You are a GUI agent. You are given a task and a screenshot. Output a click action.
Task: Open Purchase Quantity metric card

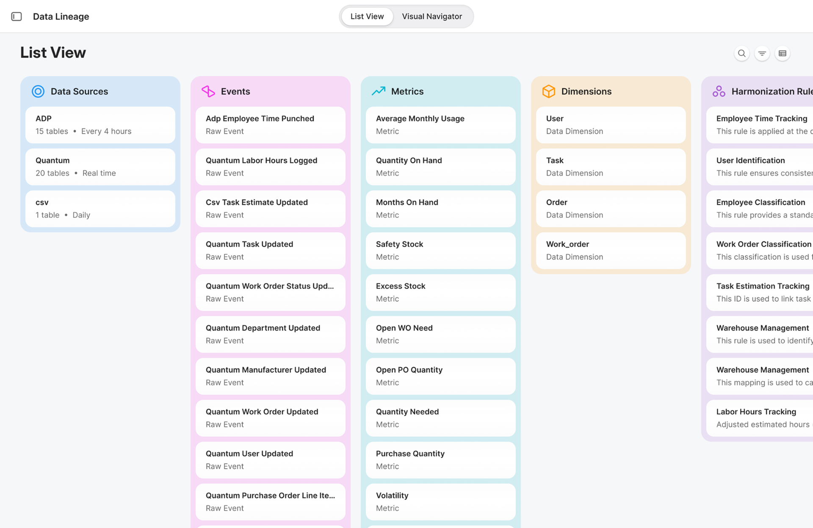tap(441, 460)
